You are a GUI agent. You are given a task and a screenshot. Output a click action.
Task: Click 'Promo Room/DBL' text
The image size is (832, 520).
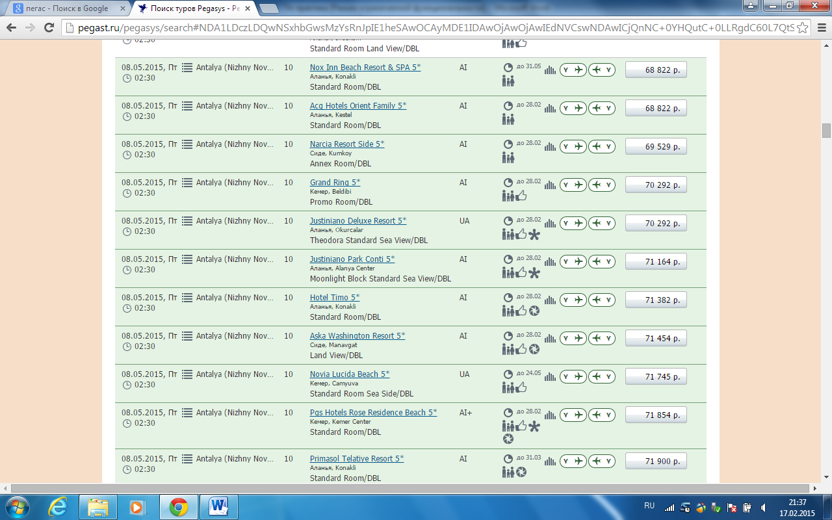(x=341, y=202)
